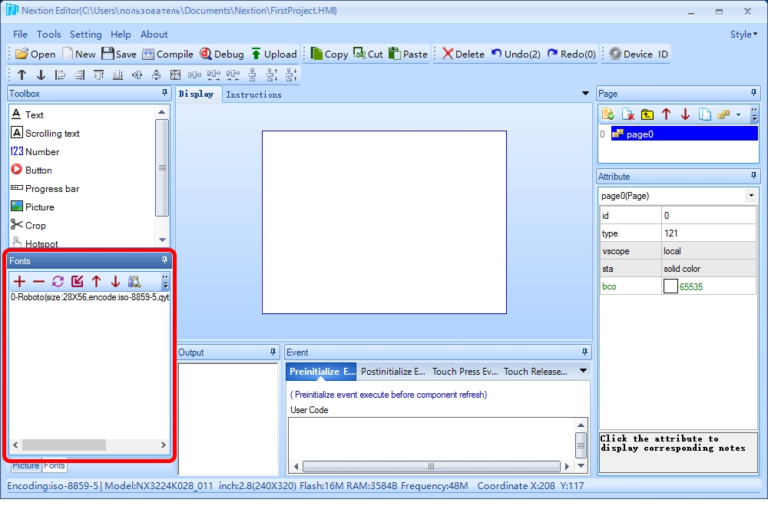Viewport: 768px width, 526px height.
Task: Center selected components vertically
Action: pyautogui.click(x=156, y=75)
